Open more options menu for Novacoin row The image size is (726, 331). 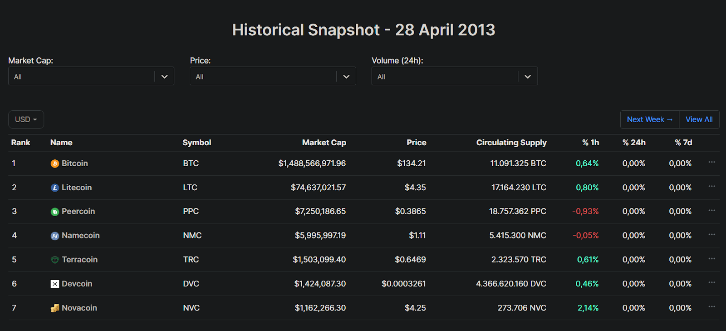pyautogui.click(x=711, y=306)
